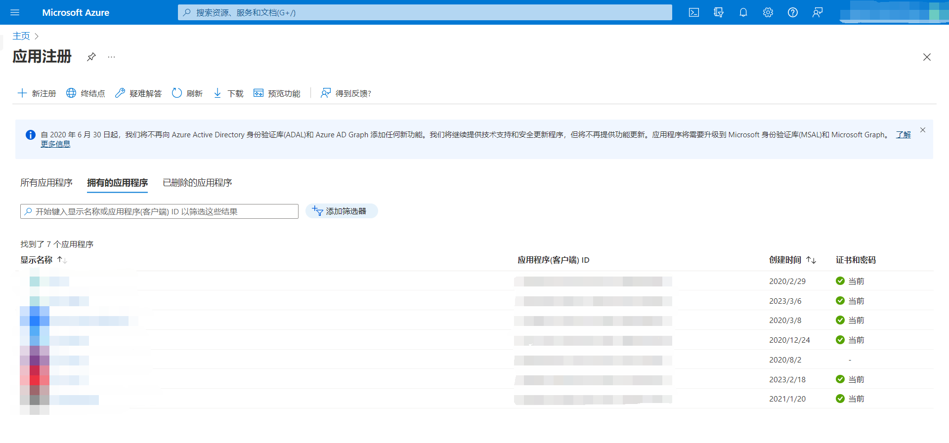Click the 2020/3/8 creation date
Viewport: 949px width, 443px height.
[785, 320]
